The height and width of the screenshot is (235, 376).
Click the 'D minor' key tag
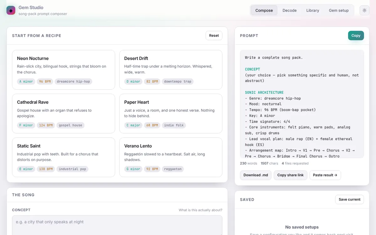133,81
